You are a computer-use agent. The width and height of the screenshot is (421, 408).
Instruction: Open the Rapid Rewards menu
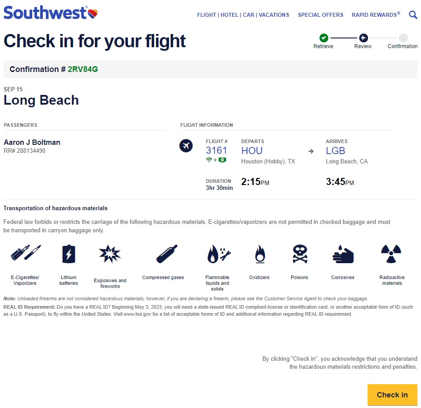376,15
